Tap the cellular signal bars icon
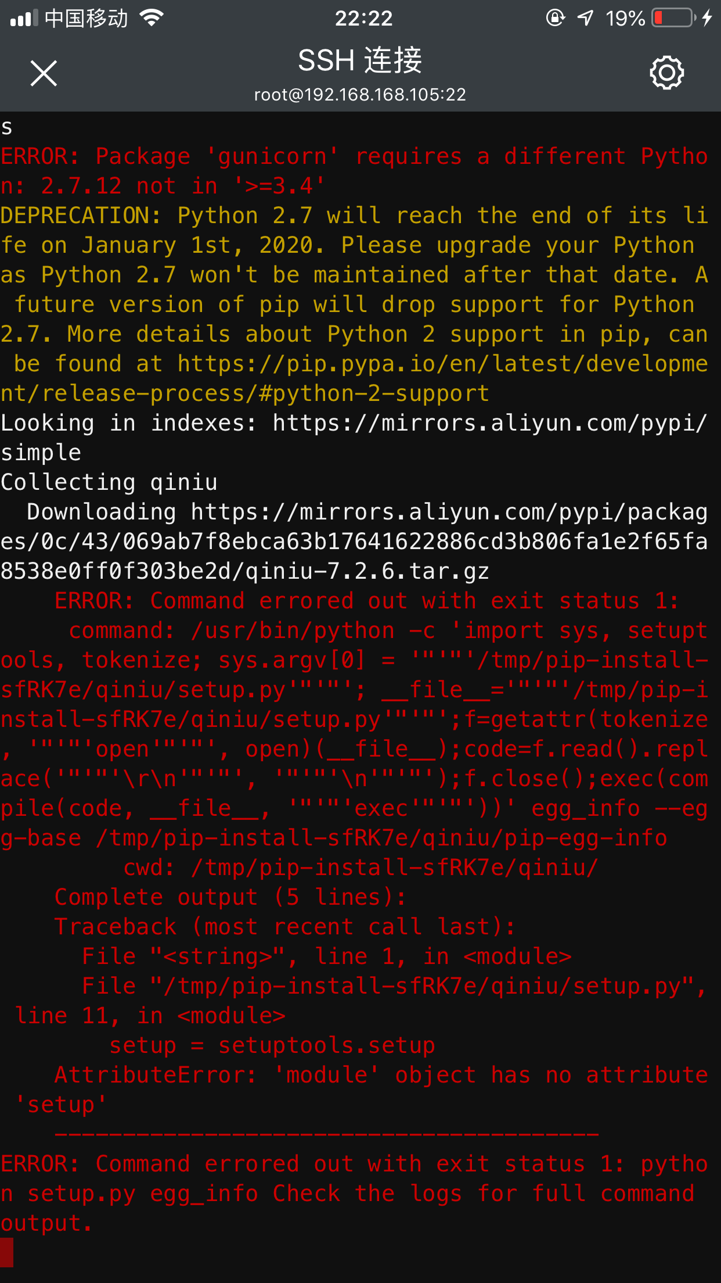The width and height of the screenshot is (721, 1283). point(24,19)
